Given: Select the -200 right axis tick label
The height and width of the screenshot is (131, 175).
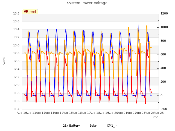Looking at the screenshot, I should point(164,109).
